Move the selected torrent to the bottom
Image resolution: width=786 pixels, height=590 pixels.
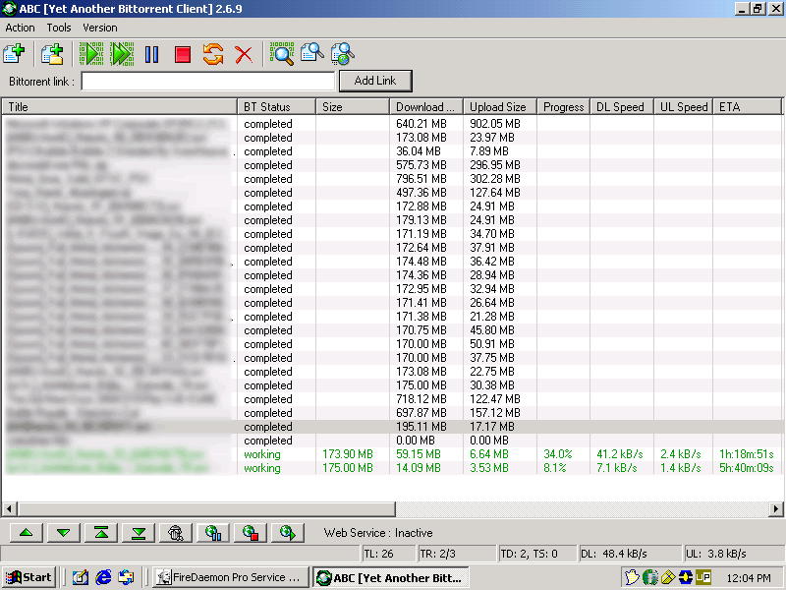pyautogui.click(x=139, y=533)
